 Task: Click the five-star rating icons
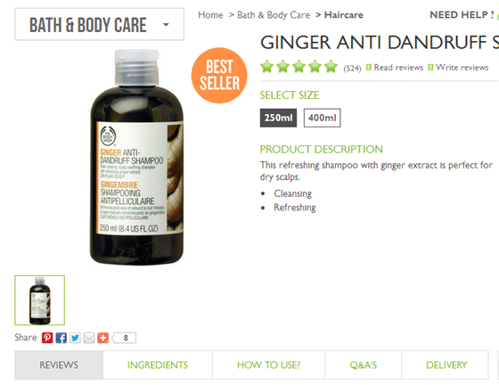(x=299, y=67)
